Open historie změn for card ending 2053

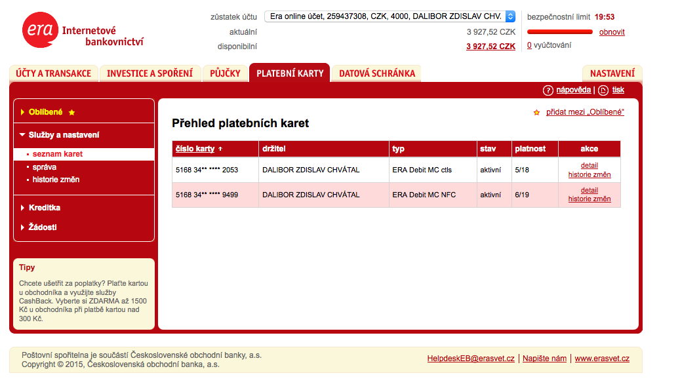590,174
